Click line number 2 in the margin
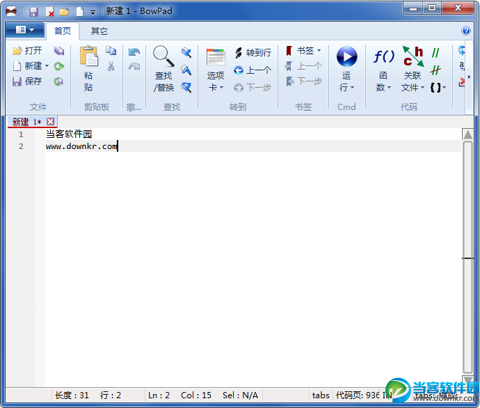The height and width of the screenshot is (408, 480). coord(21,146)
